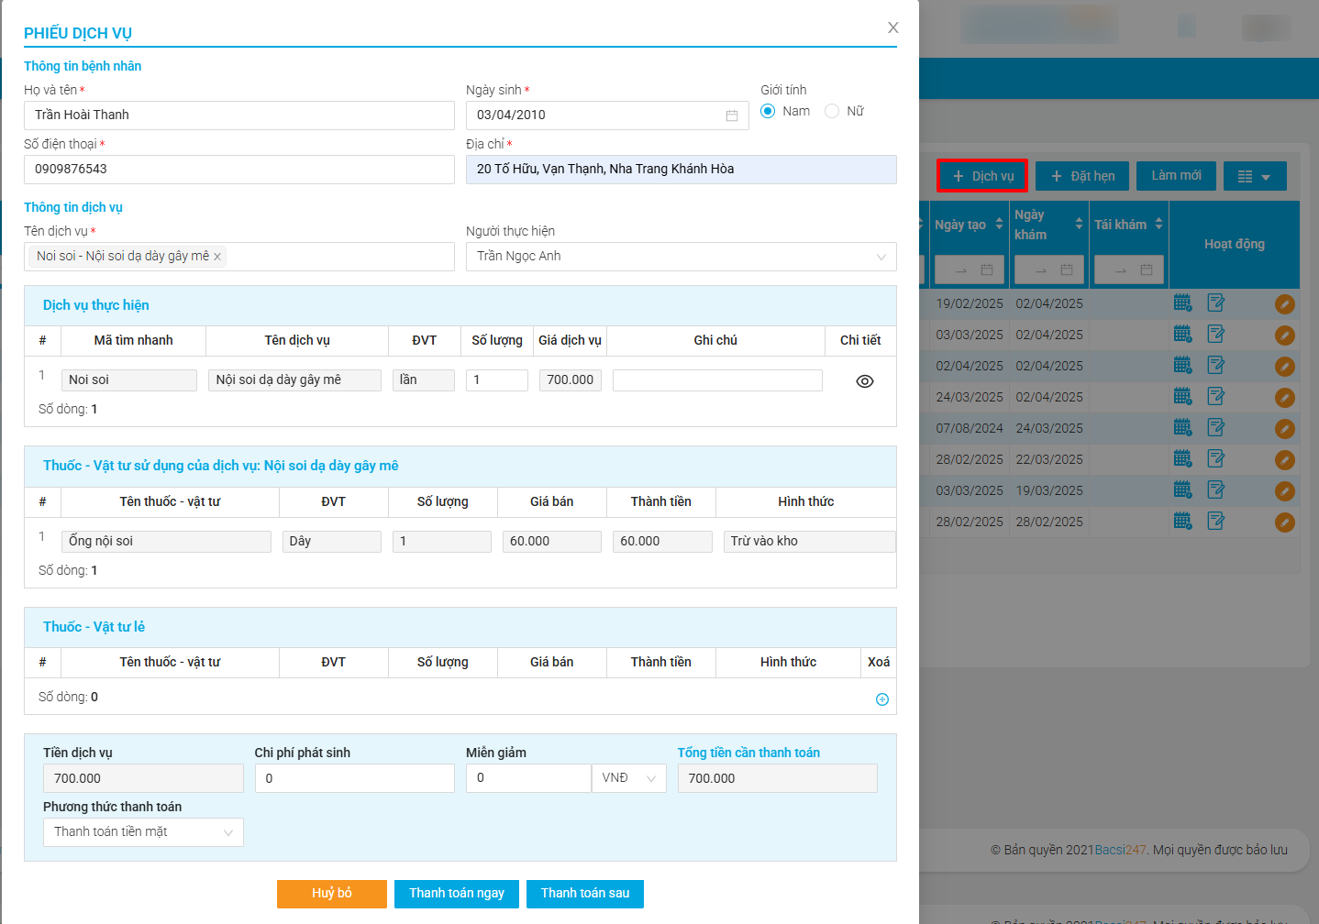The width and height of the screenshot is (1319, 924).
Task: Click Giá dịch vụ value 700.000
Action: point(571,380)
